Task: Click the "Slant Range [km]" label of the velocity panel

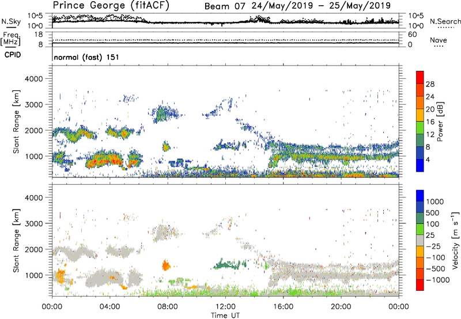Action: click(x=16, y=240)
